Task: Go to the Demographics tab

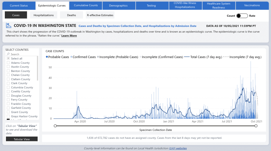Action: 118,5
